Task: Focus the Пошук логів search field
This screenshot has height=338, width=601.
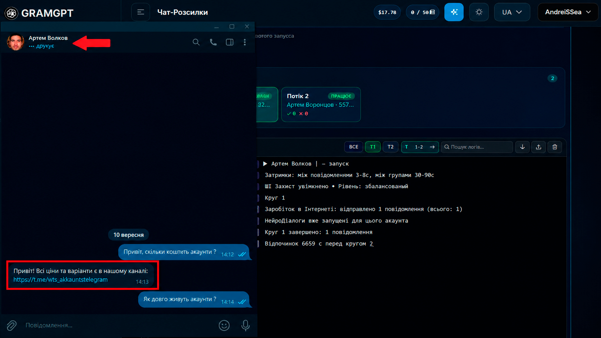Action: click(477, 147)
